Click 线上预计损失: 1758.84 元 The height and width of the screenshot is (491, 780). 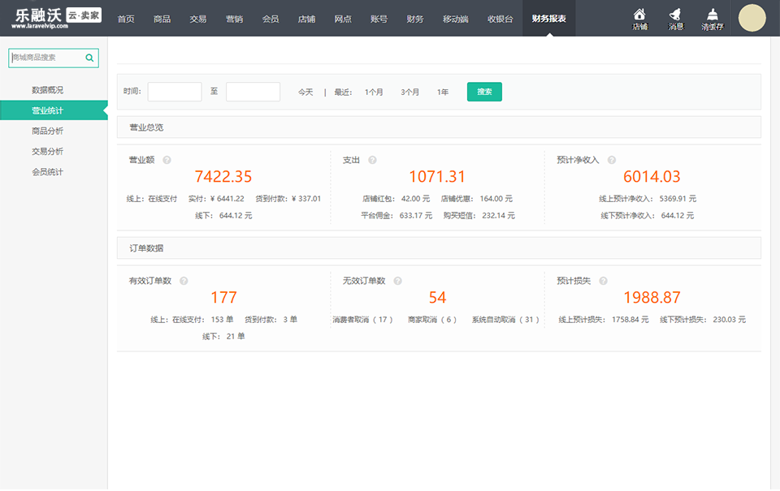pyautogui.click(x=604, y=320)
